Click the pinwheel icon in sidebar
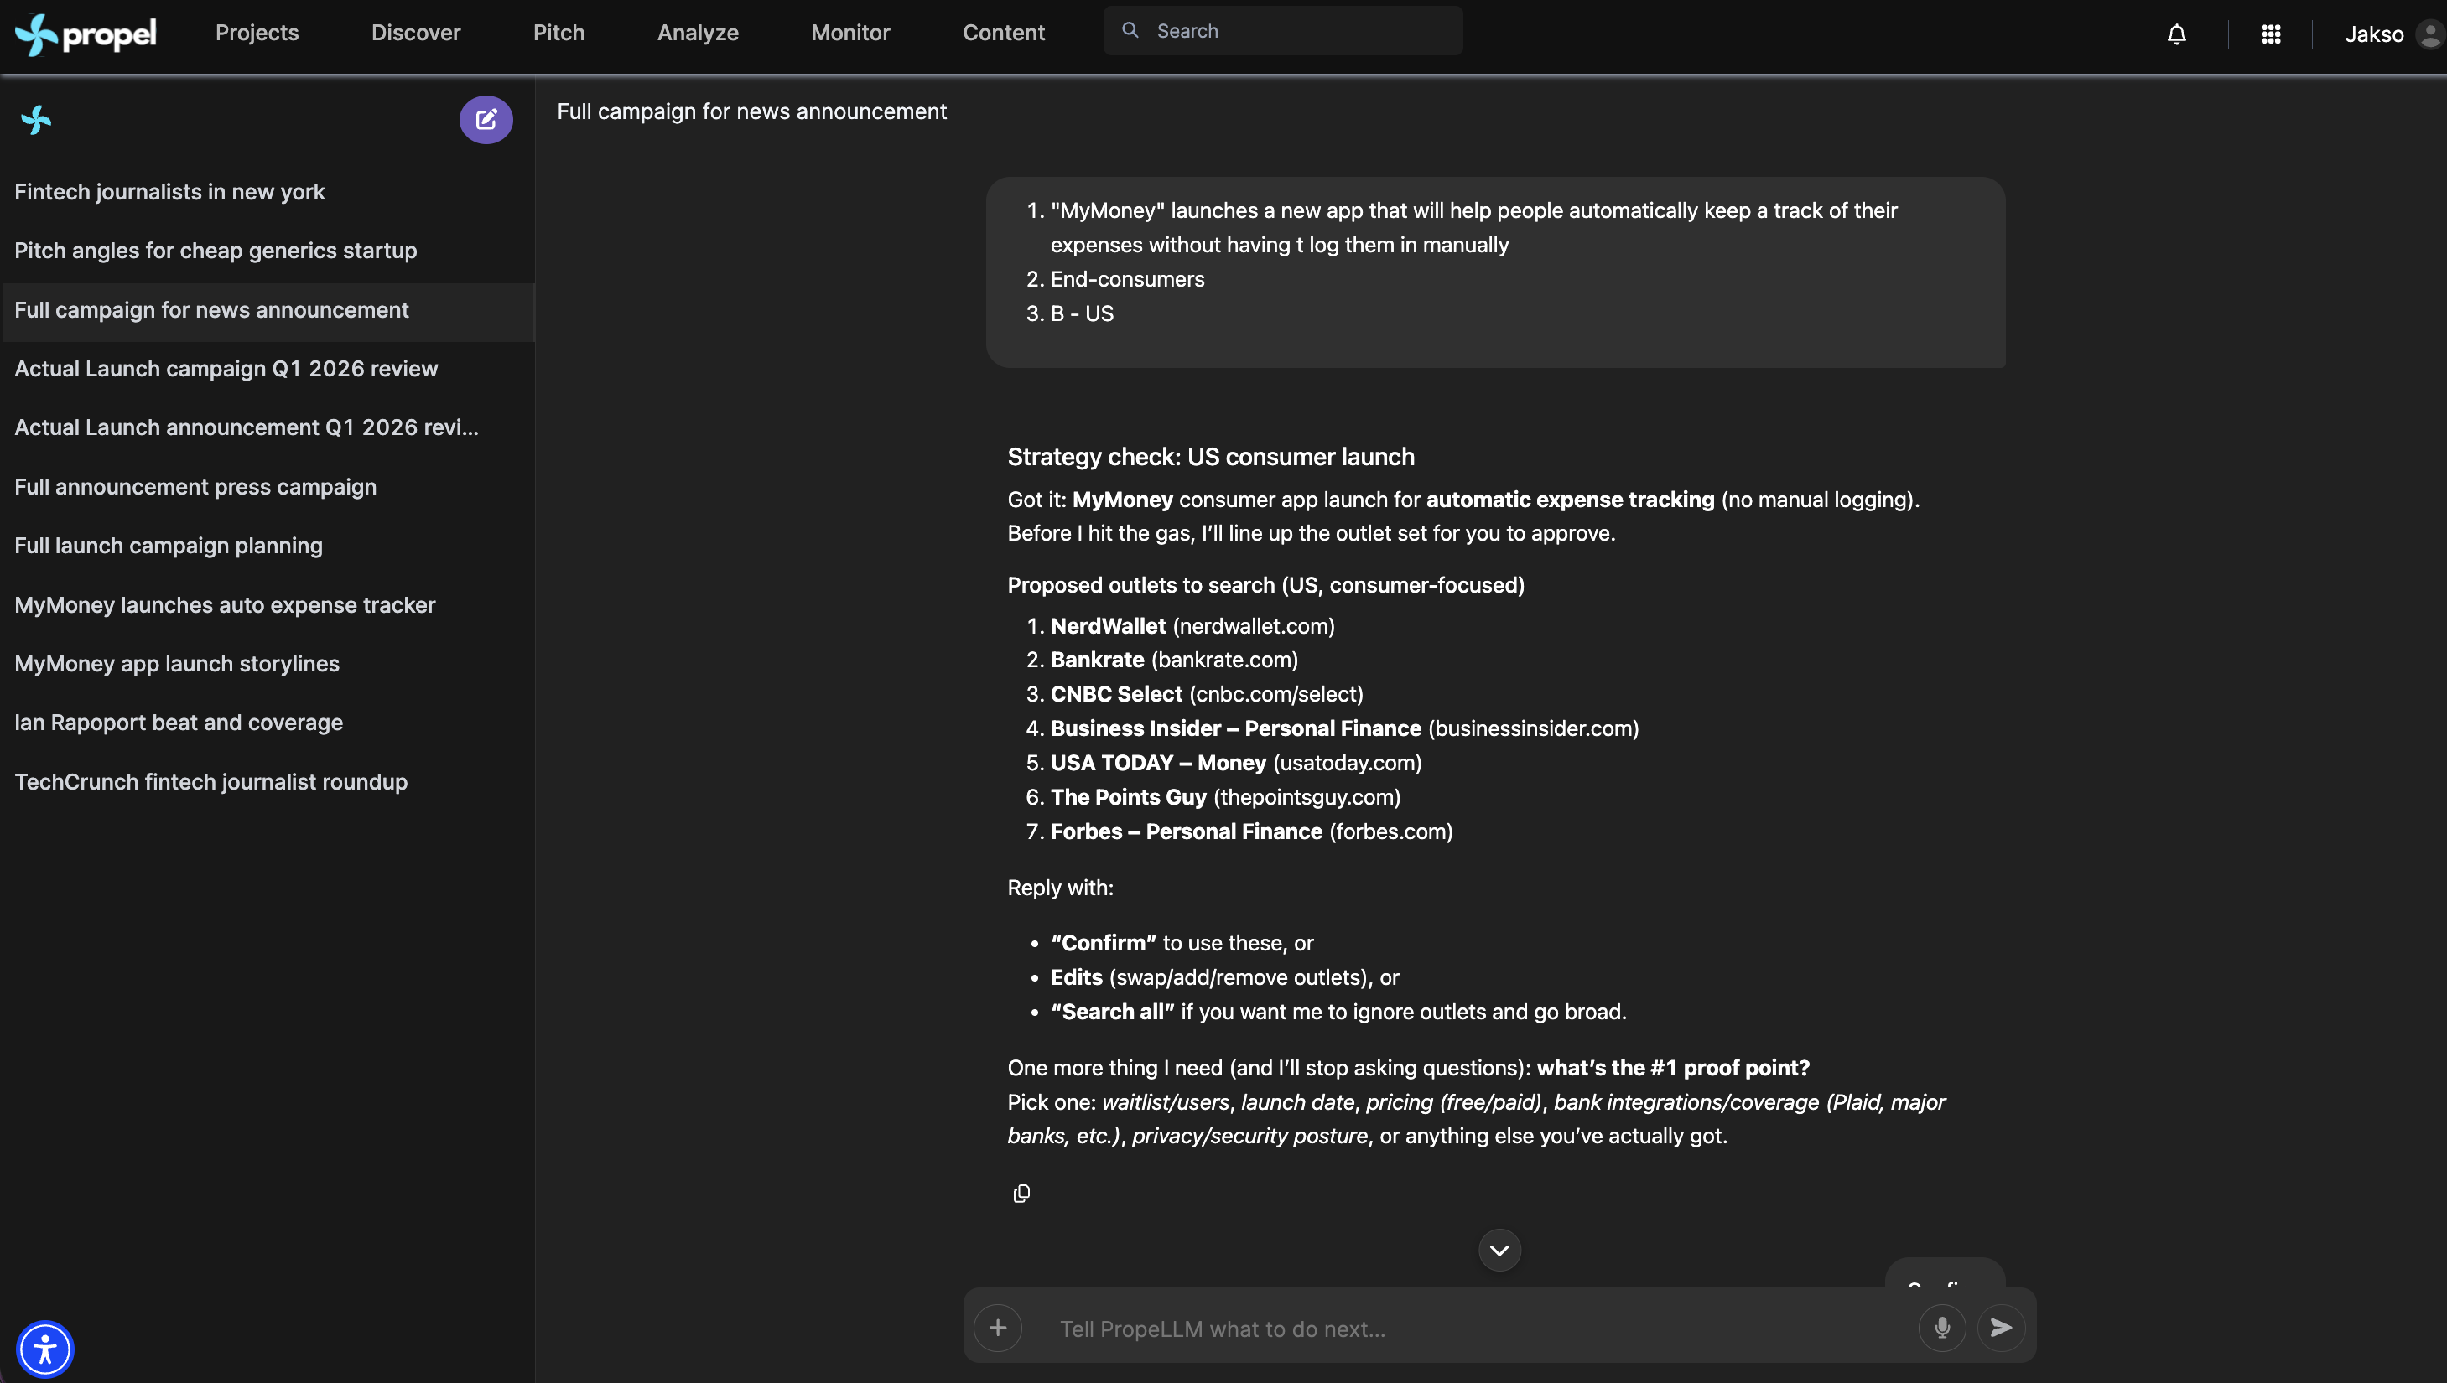This screenshot has width=2447, height=1383. 36,120
